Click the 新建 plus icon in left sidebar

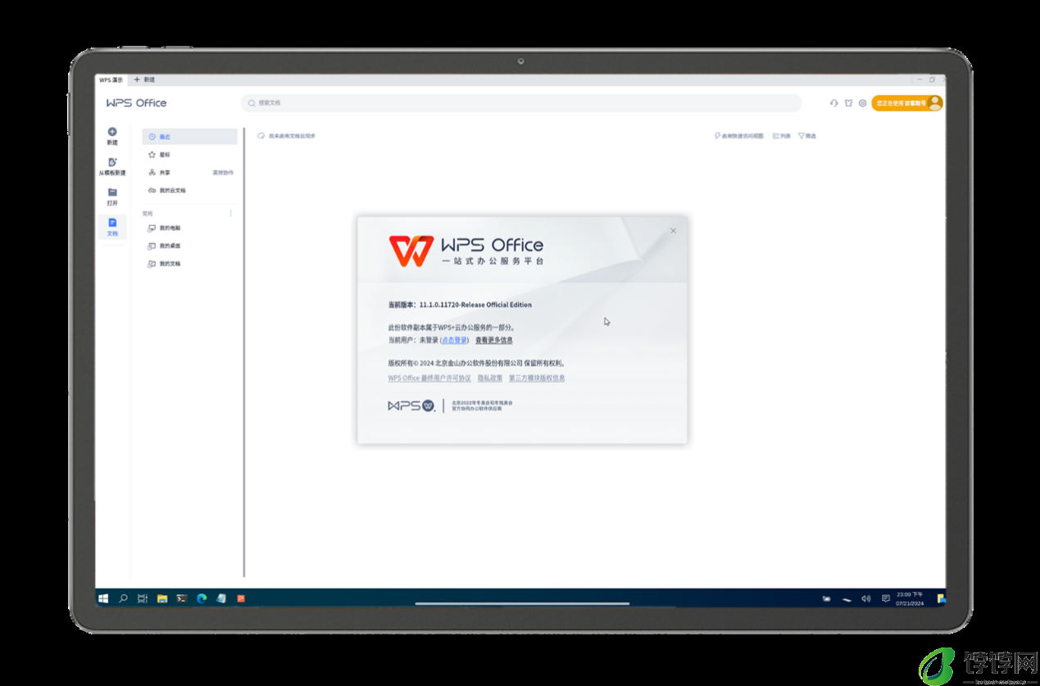click(x=112, y=132)
